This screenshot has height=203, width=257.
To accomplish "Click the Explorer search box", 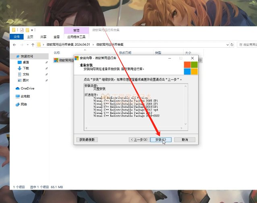I will pos(247,45).
